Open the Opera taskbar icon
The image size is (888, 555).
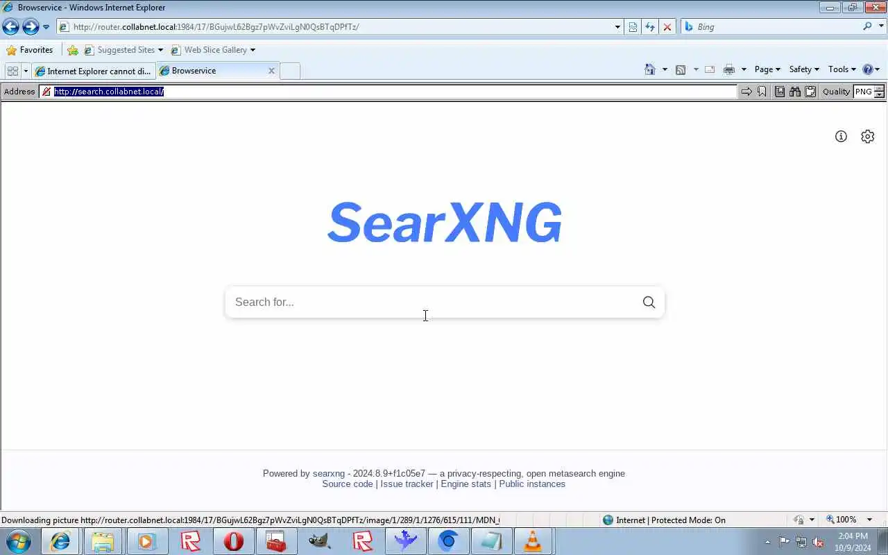pyautogui.click(x=234, y=541)
